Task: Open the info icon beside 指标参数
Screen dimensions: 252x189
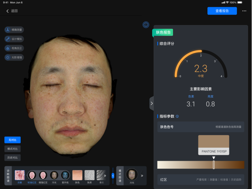Action: [x=177, y=116]
